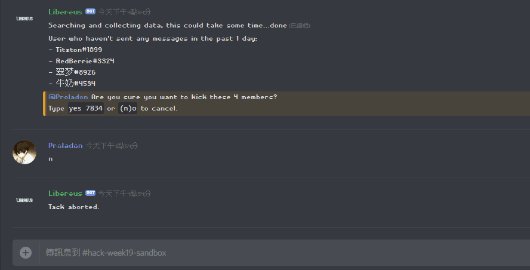Open the top Libereus bot avatar
This screenshot has width=530, height=270.
click(24, 19)
